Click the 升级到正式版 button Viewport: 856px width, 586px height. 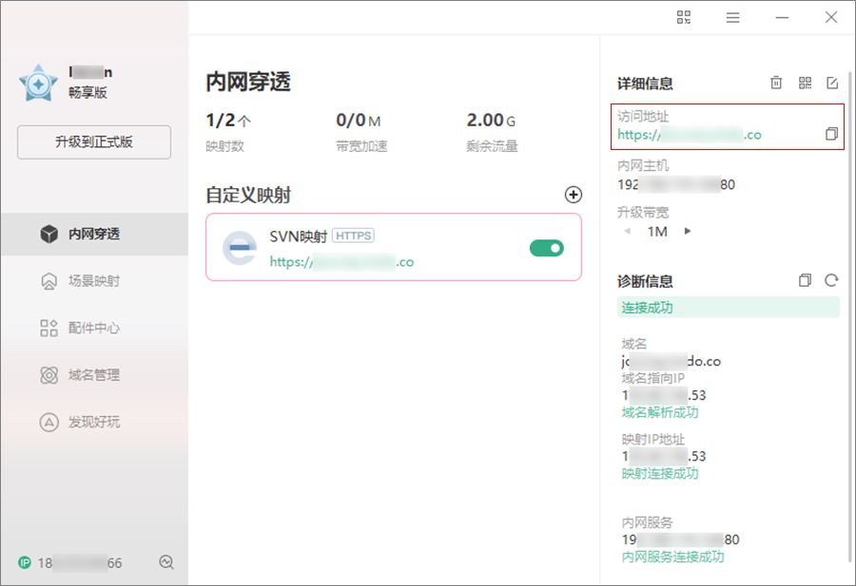[x=94, y=142]
